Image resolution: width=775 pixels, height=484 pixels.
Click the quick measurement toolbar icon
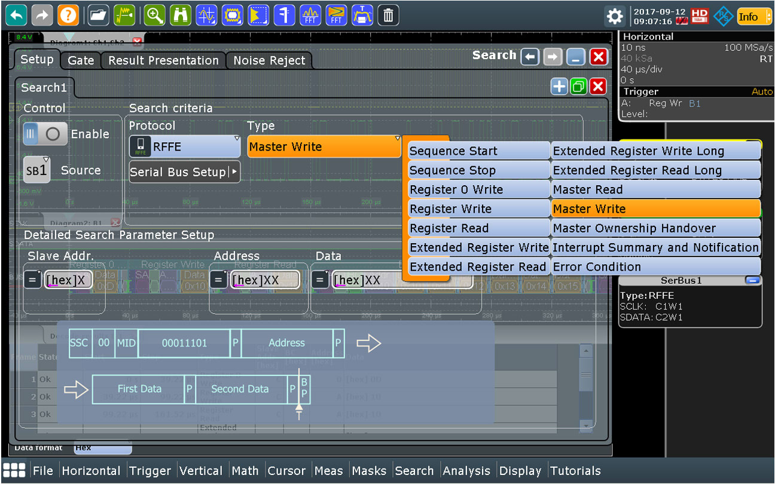pos(285,15)
